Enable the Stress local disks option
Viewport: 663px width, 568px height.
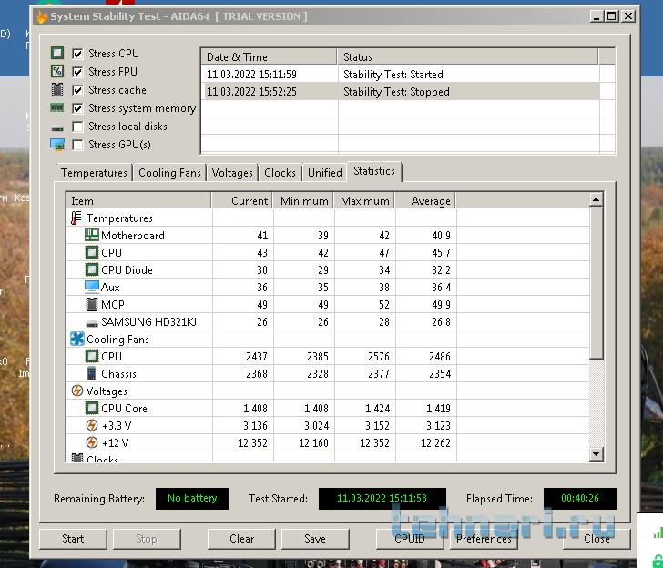tap(77, 127)
